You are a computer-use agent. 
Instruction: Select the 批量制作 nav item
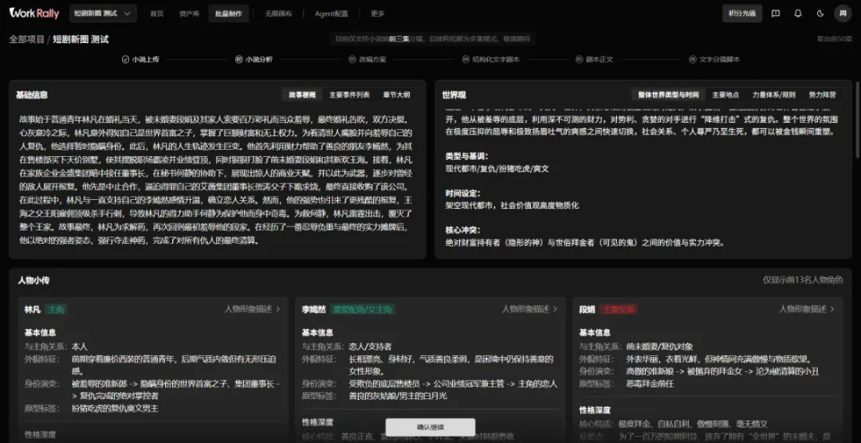(229, 13)
